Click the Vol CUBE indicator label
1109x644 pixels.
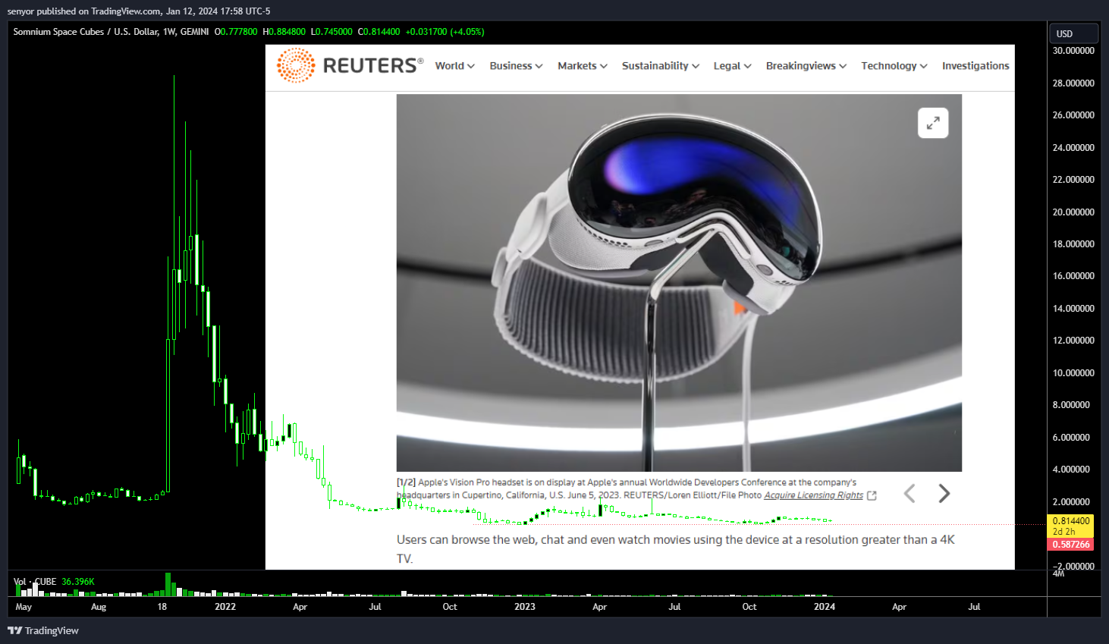click(x=35, y=582)
